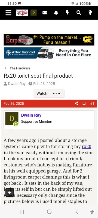
Task: Expand the thread options dropdown beside Watch
Action: 57,93
